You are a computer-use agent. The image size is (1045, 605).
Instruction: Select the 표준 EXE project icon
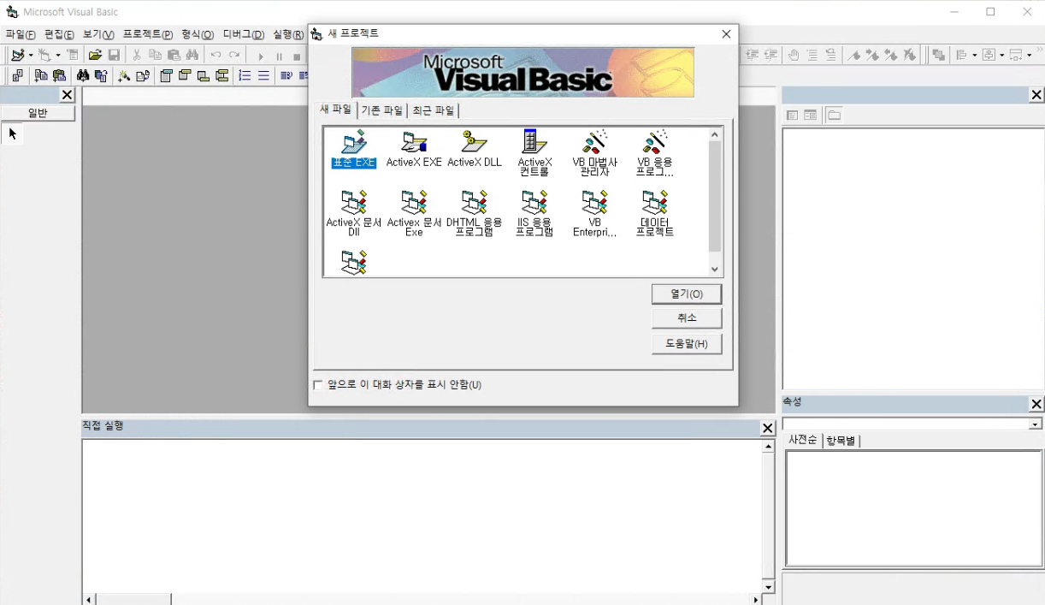click(x=354, y=149)
